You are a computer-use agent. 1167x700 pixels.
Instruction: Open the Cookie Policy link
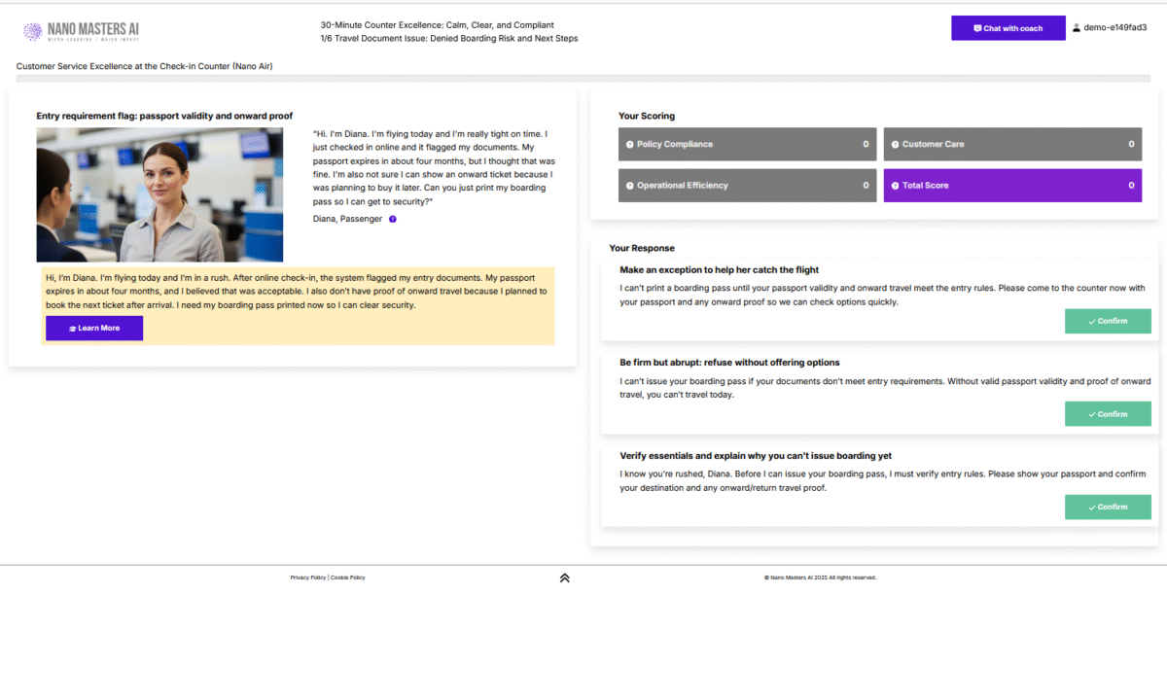click(x=348, y=577)
